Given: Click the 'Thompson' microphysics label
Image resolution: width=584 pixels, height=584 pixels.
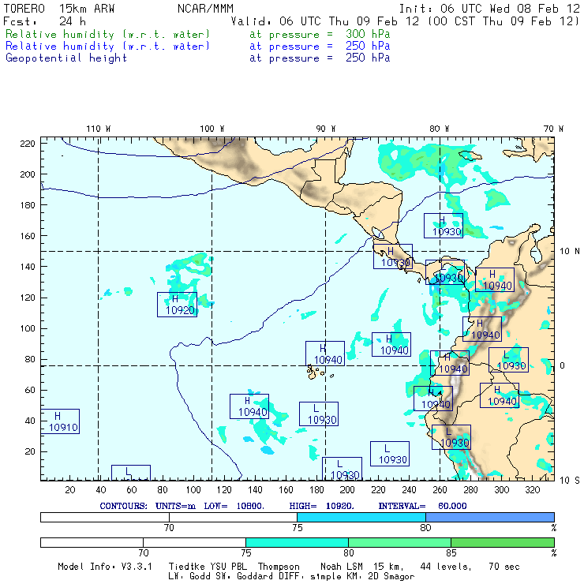Looking at the screenshot, I should pos(279,567).
